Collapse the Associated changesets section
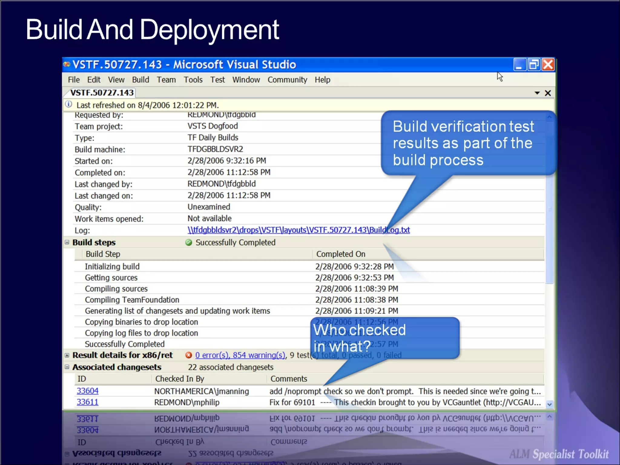The width and height of the screenshot is (620, 465). (67, 367)
